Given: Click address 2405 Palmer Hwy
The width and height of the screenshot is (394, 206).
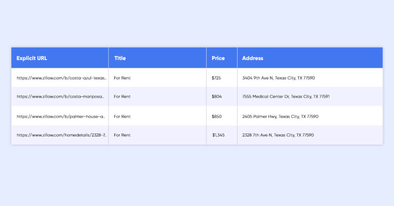Looking at the screenshot, I should point(280,116).
